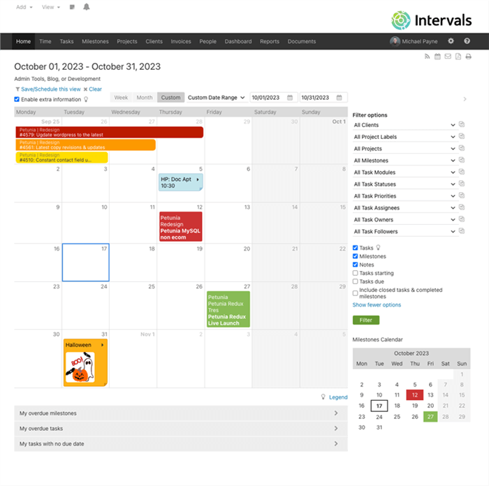Click the print icon

(469, 57)
